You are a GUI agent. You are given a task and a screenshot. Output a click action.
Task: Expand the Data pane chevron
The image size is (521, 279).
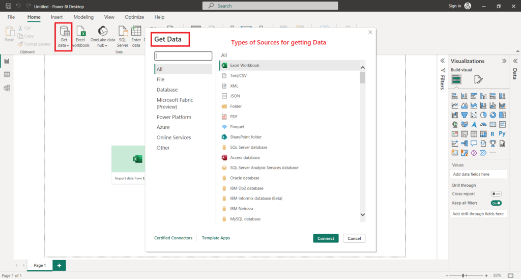(515, 61)
